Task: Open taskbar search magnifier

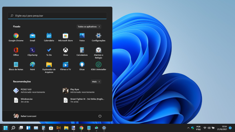Action: tap(13, 128)
